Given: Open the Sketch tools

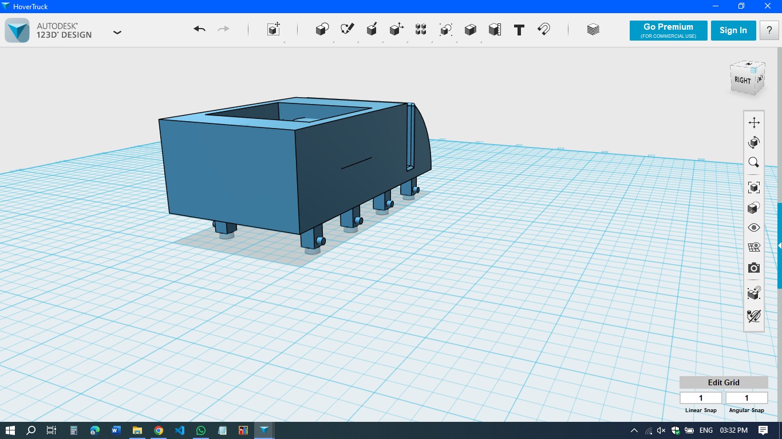Looking at the screenshot, I should pyautogui.click(x=347, y=29).
